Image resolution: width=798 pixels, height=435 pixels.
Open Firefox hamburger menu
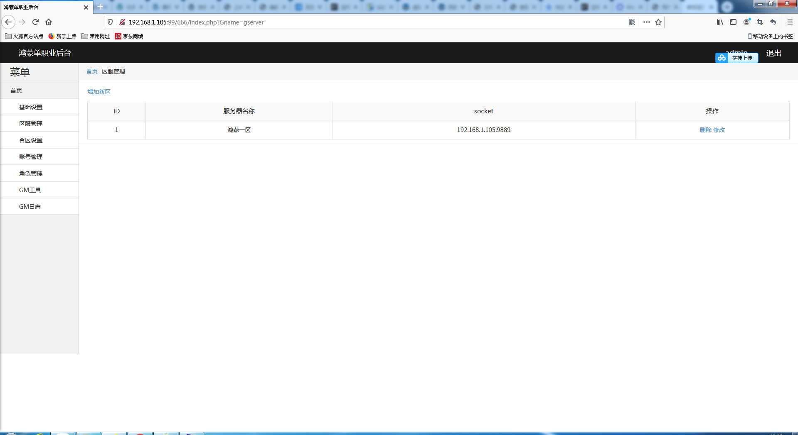coord(790,22)
